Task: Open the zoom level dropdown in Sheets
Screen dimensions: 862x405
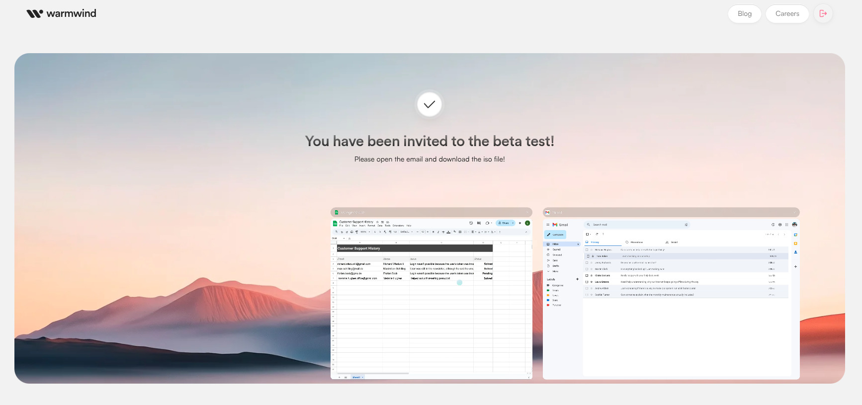Action: (x=365, y=232)
